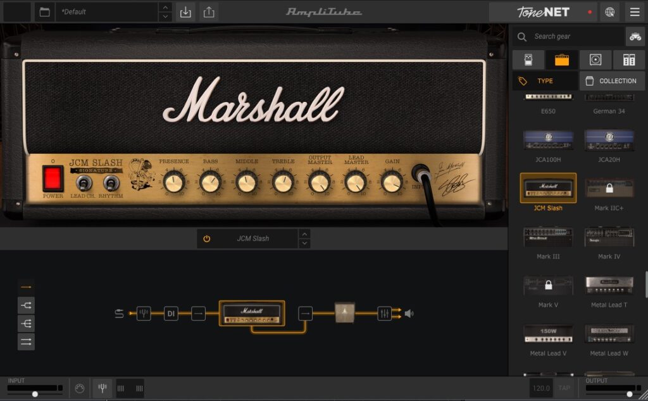648x401 pixels.
Task: Select the amplifiers gear tab
Action: [x=562, y=60]
